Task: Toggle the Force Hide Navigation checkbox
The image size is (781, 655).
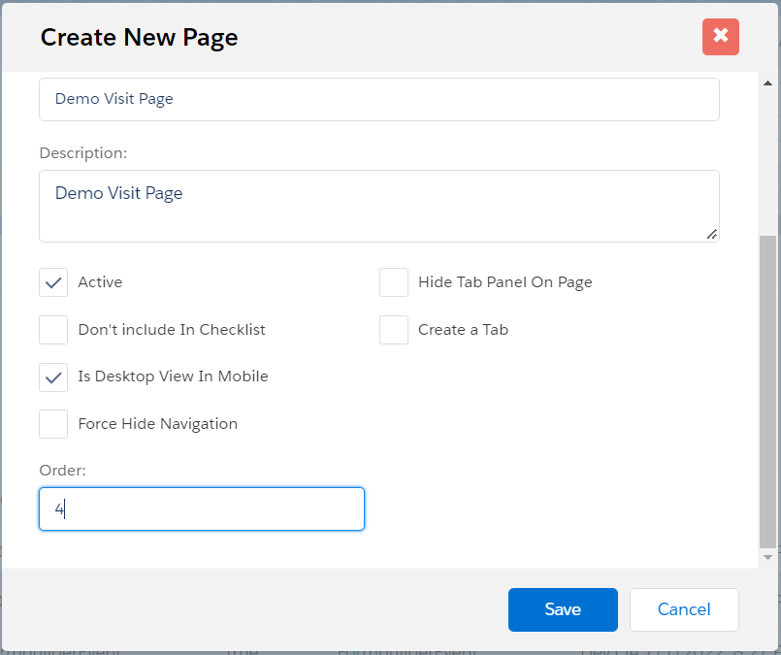Action: (53, 424)
